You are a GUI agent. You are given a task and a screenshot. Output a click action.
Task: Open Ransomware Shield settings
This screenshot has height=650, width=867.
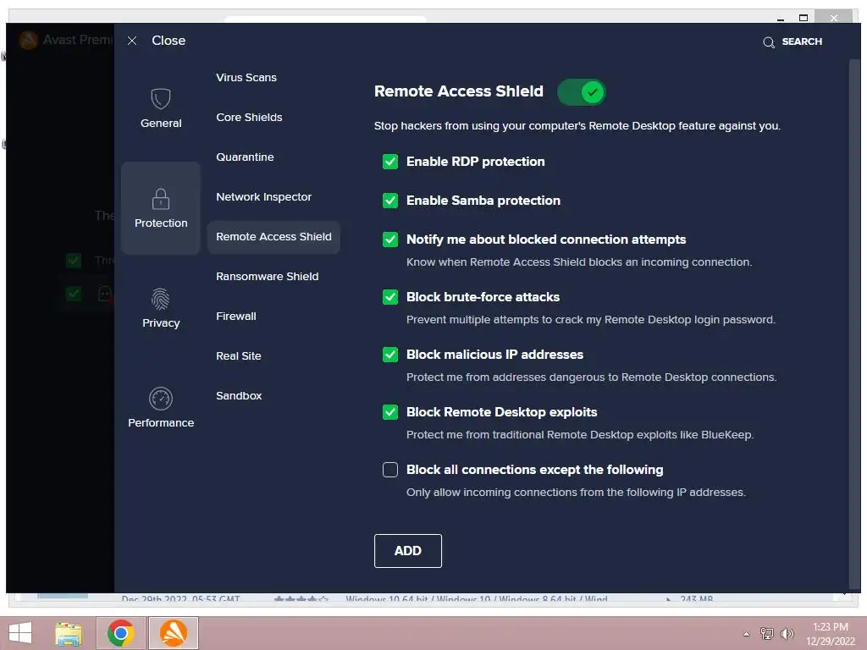coord(267,277)
